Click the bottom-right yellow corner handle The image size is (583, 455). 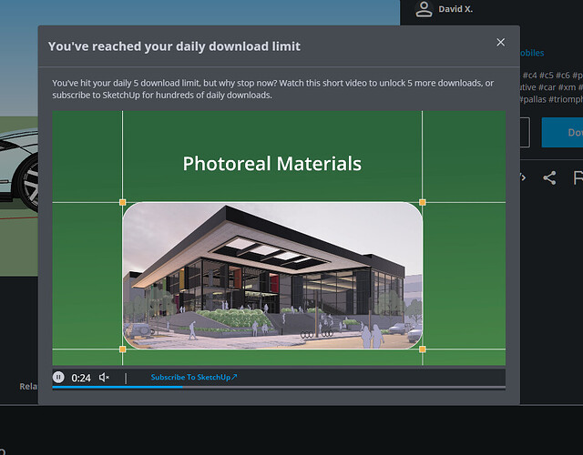[x=422, y=349]
